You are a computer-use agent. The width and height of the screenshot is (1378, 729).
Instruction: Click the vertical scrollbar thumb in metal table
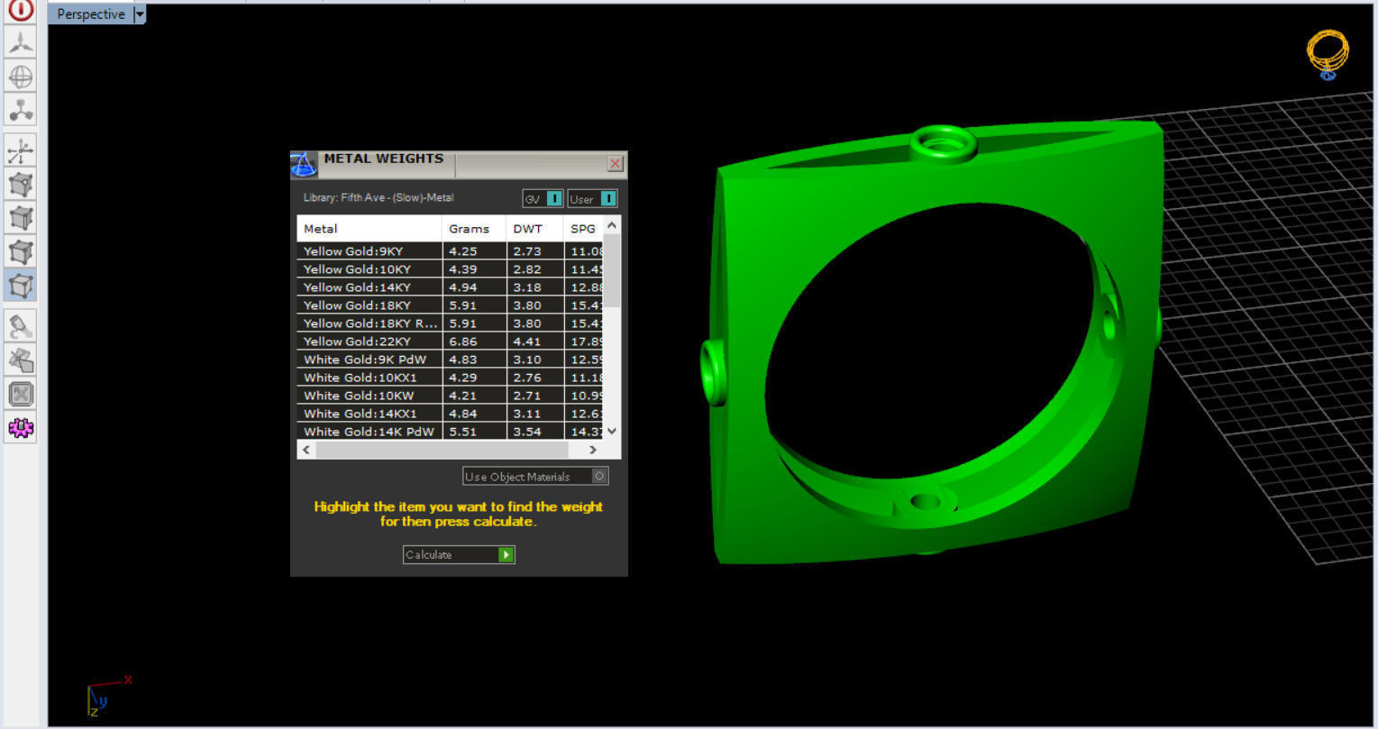coord(612,270)
